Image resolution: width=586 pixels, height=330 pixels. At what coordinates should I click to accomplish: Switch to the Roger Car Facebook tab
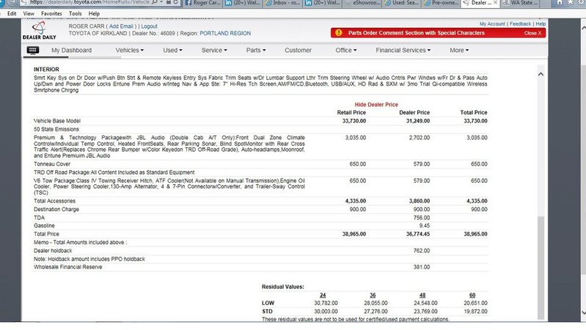(x=202, y=3)
